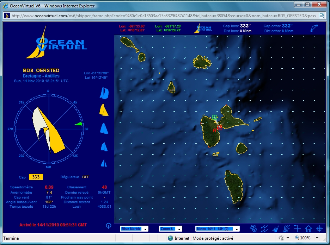Open the Zoom 6 level dropdown
Viewport: 330px width, 245px height.
coord(171,229)
